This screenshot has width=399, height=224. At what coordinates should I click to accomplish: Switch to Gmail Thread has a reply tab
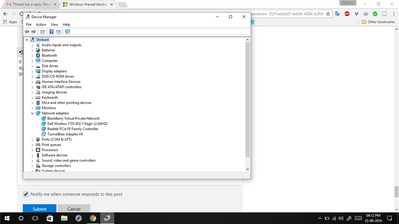30,4
